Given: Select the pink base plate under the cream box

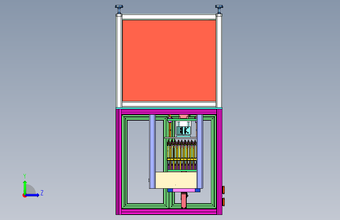Looking at the screenshot, I should click(184, 190).
